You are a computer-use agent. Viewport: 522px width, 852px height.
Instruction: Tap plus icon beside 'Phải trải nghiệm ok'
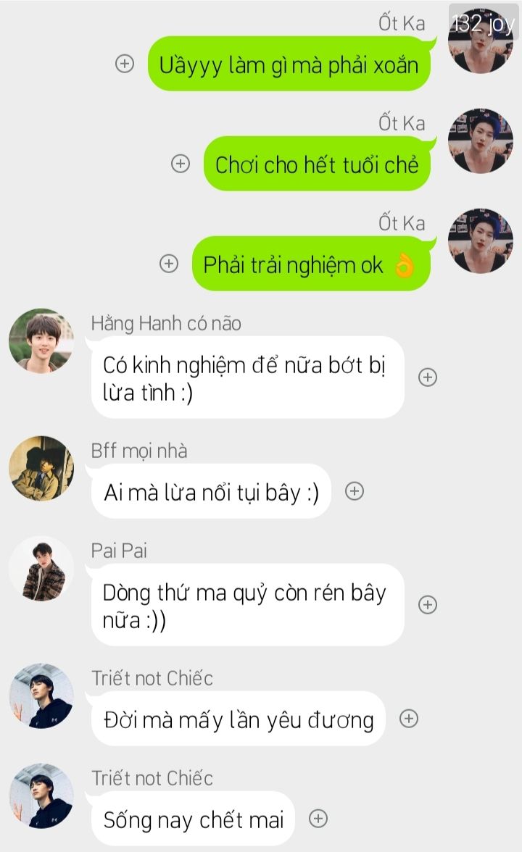[x=168, y=264]
